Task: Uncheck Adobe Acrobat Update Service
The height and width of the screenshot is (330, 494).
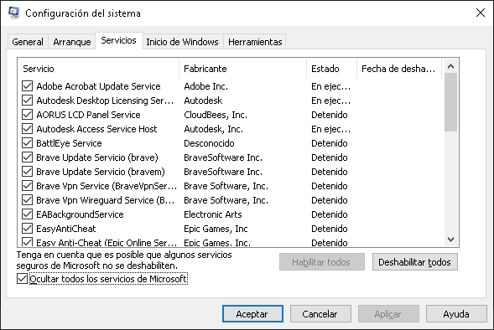Action: click(28, 86)
